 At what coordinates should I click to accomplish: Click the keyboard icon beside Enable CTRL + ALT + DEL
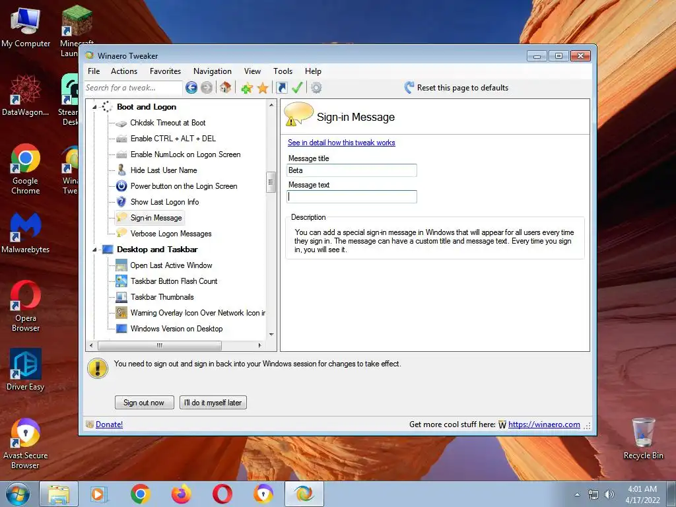point(121,139)
